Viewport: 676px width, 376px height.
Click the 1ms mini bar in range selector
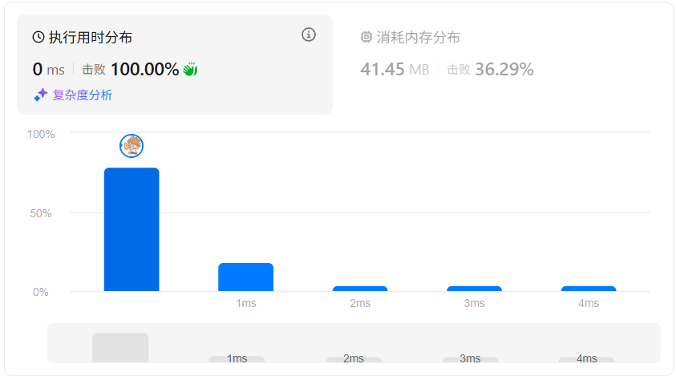click(237, 359)
